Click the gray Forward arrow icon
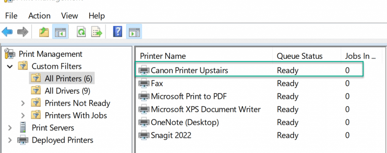This screenshot has height=153, width=387. click(x=23, y=32)
